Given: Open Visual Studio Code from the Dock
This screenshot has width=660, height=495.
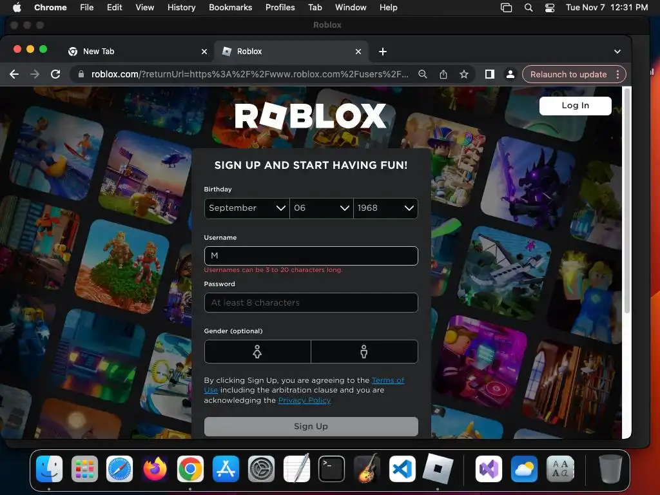Looking at the screenshot, I should [402, 469].
